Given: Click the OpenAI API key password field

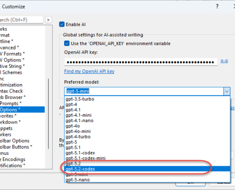Looking at the screenshot, I should click(141, 62).
